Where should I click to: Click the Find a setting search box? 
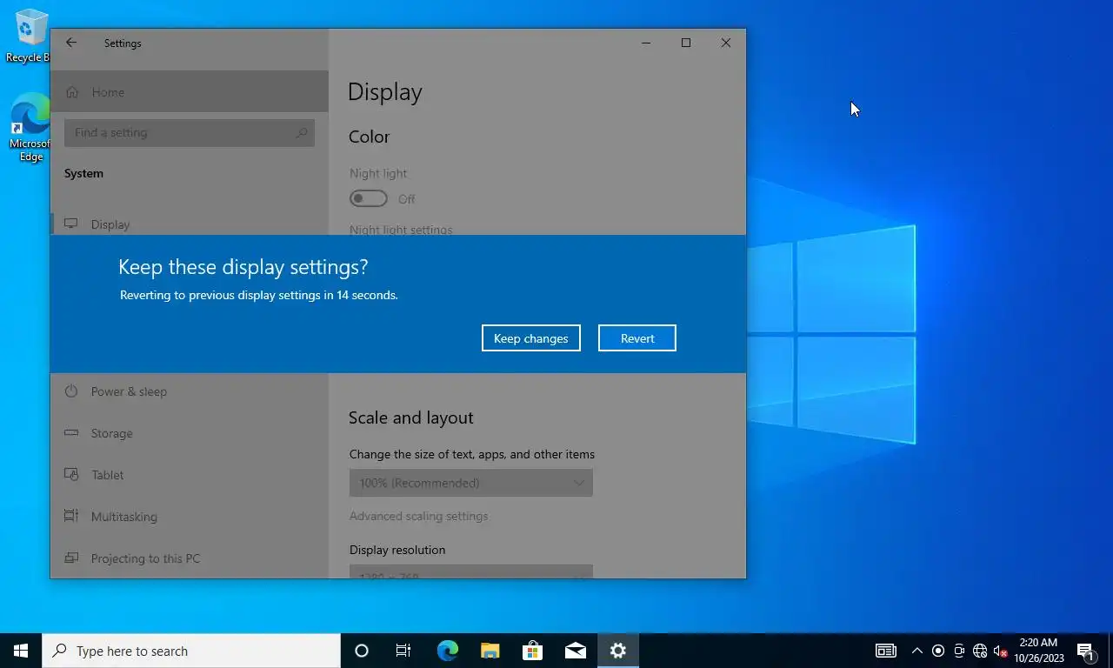(190, 133)
